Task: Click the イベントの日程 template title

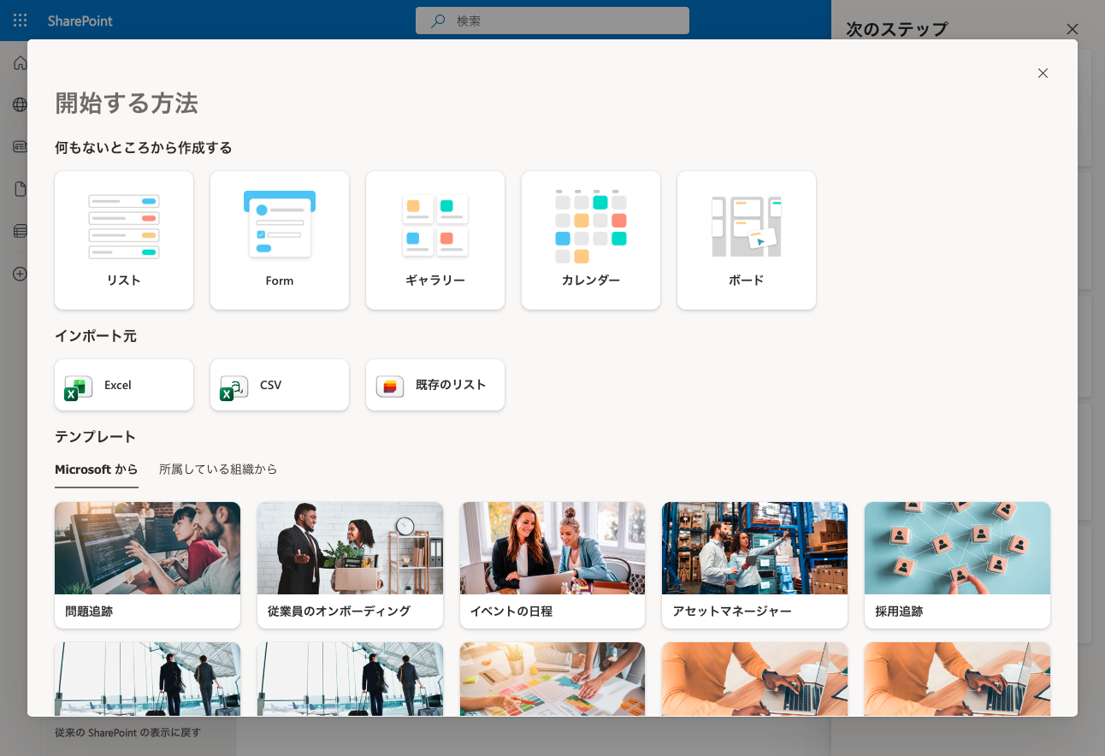Action: [x=511, y=611]
